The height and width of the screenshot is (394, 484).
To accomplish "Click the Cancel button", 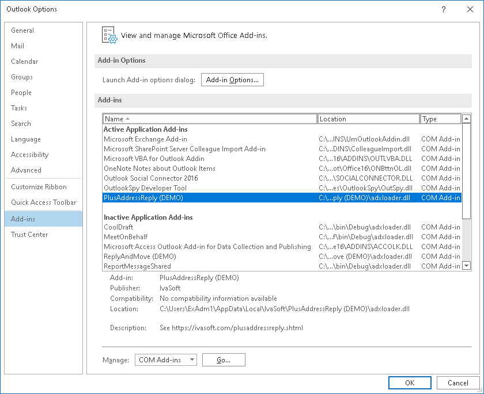I will tap(457, 383).
